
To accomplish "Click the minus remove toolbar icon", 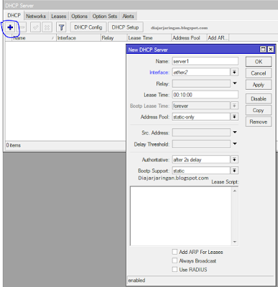I will 22,27.
